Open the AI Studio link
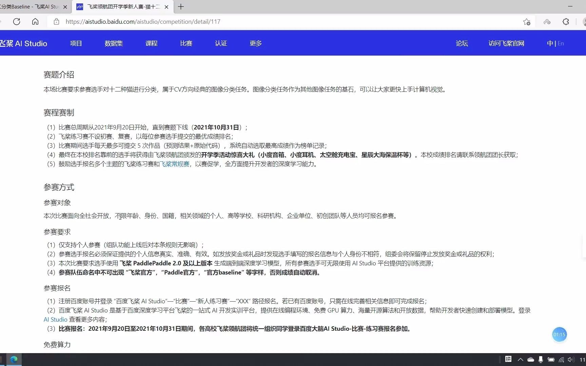The width and height of the screenshot is (586, 366). (x=55, y=319)
